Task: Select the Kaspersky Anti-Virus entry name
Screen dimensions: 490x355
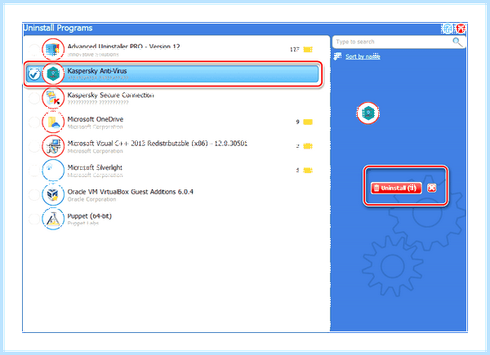Action: [x=97, y=71]
